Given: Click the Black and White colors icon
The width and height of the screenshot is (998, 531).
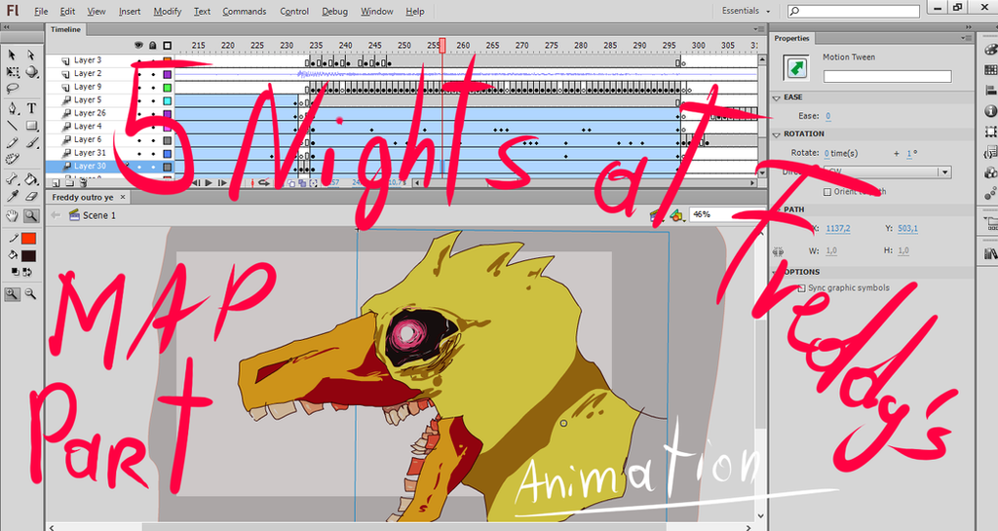Looking at the screenshot, I should pyautogui.click(x=16, y=272).
